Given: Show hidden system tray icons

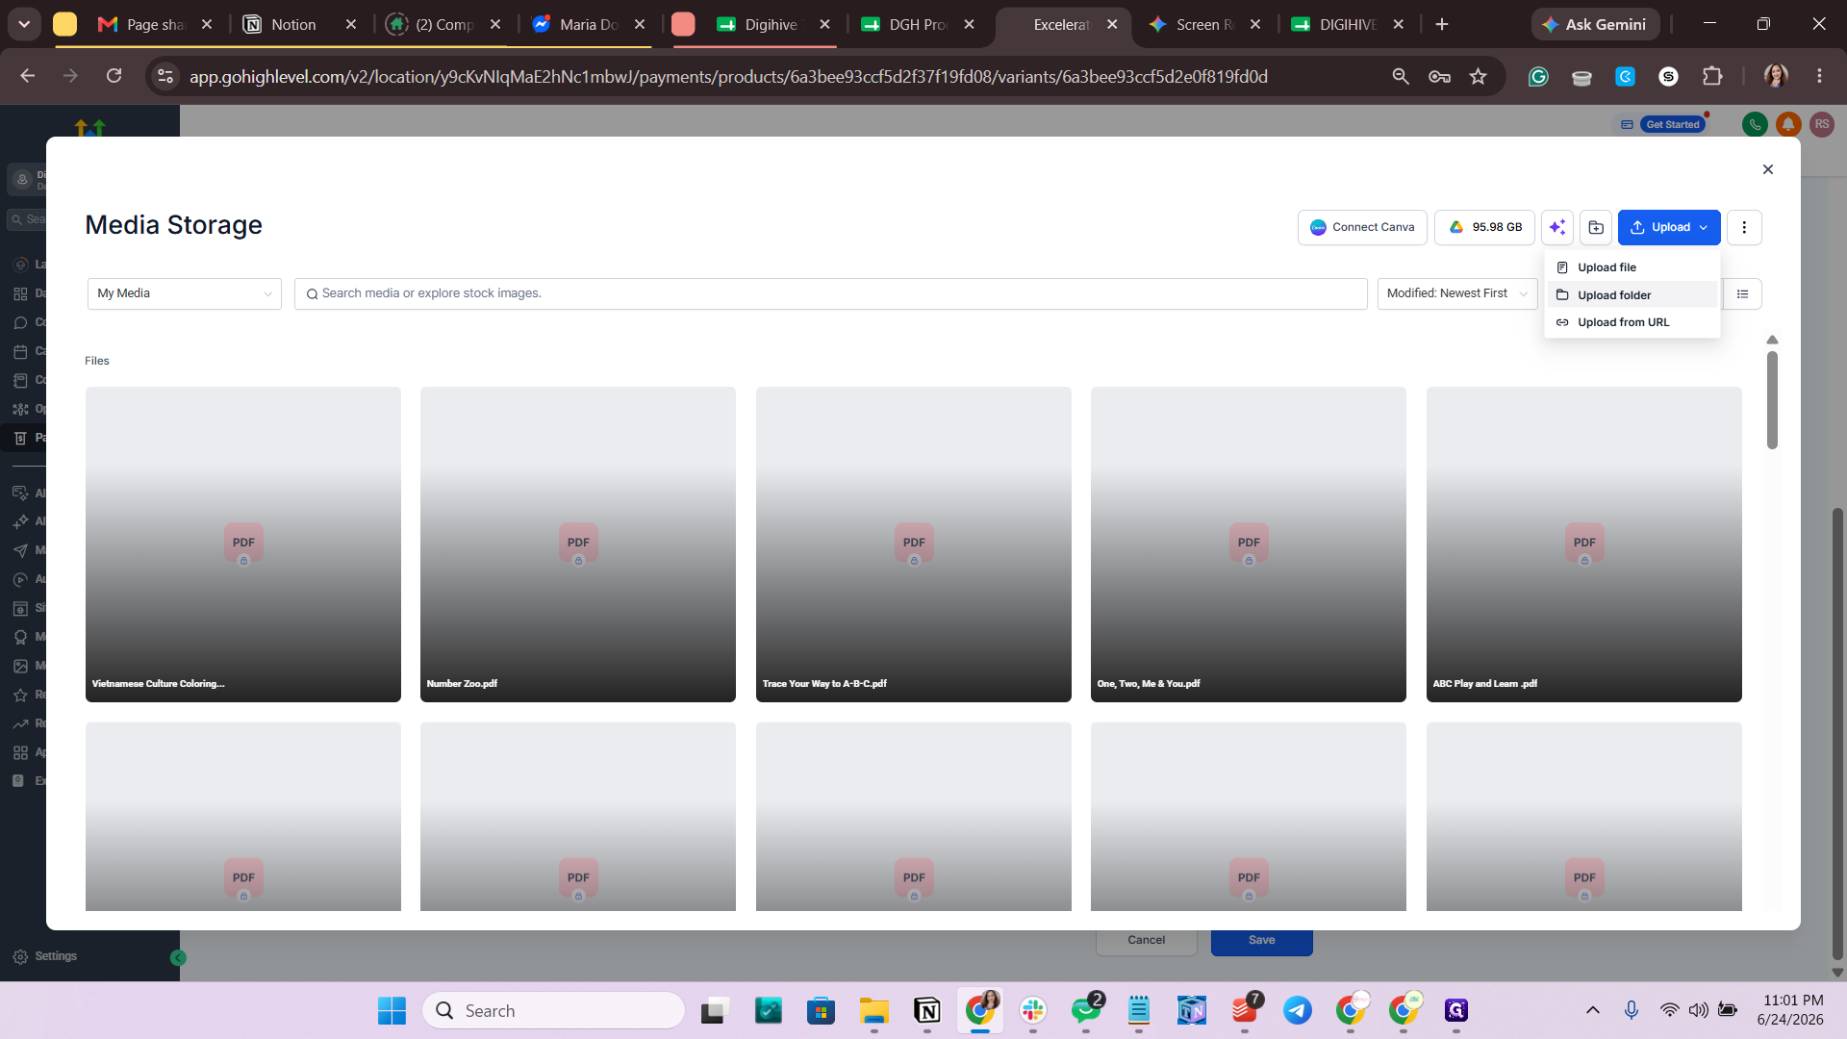Looking at the screenshot, I should pyautogui.click(x=1593, y=1011).
